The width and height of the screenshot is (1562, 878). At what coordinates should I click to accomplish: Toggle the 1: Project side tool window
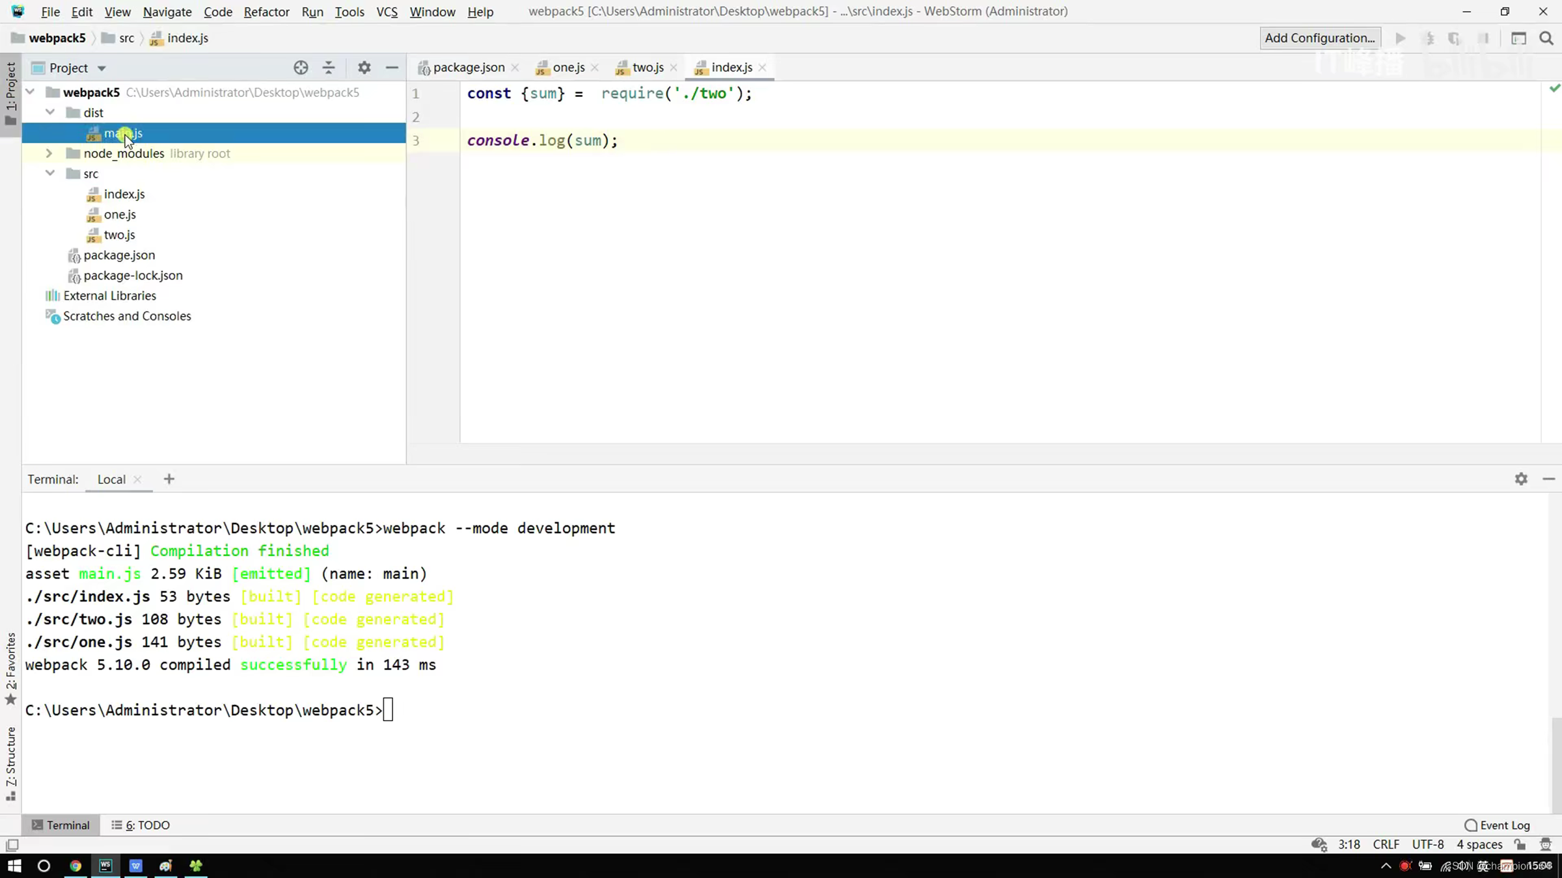pos(10,94)
